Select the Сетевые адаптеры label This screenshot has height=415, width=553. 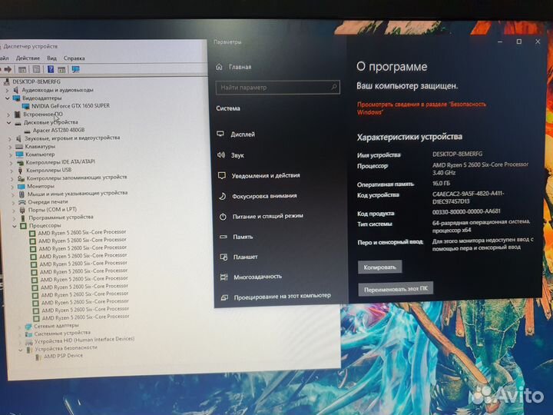click(56, 326)
